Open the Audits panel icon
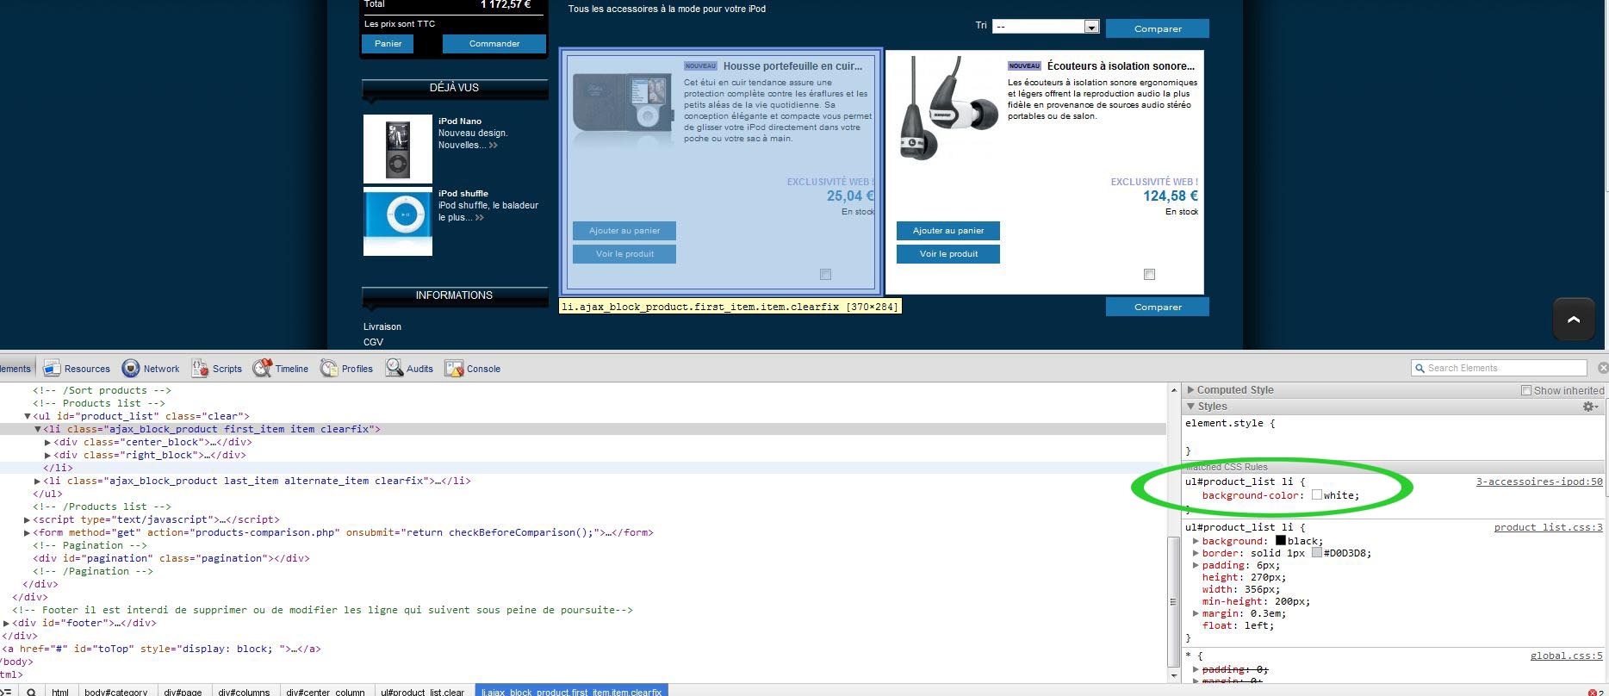Screen dimensions: 1609x696 click(394, 369)
